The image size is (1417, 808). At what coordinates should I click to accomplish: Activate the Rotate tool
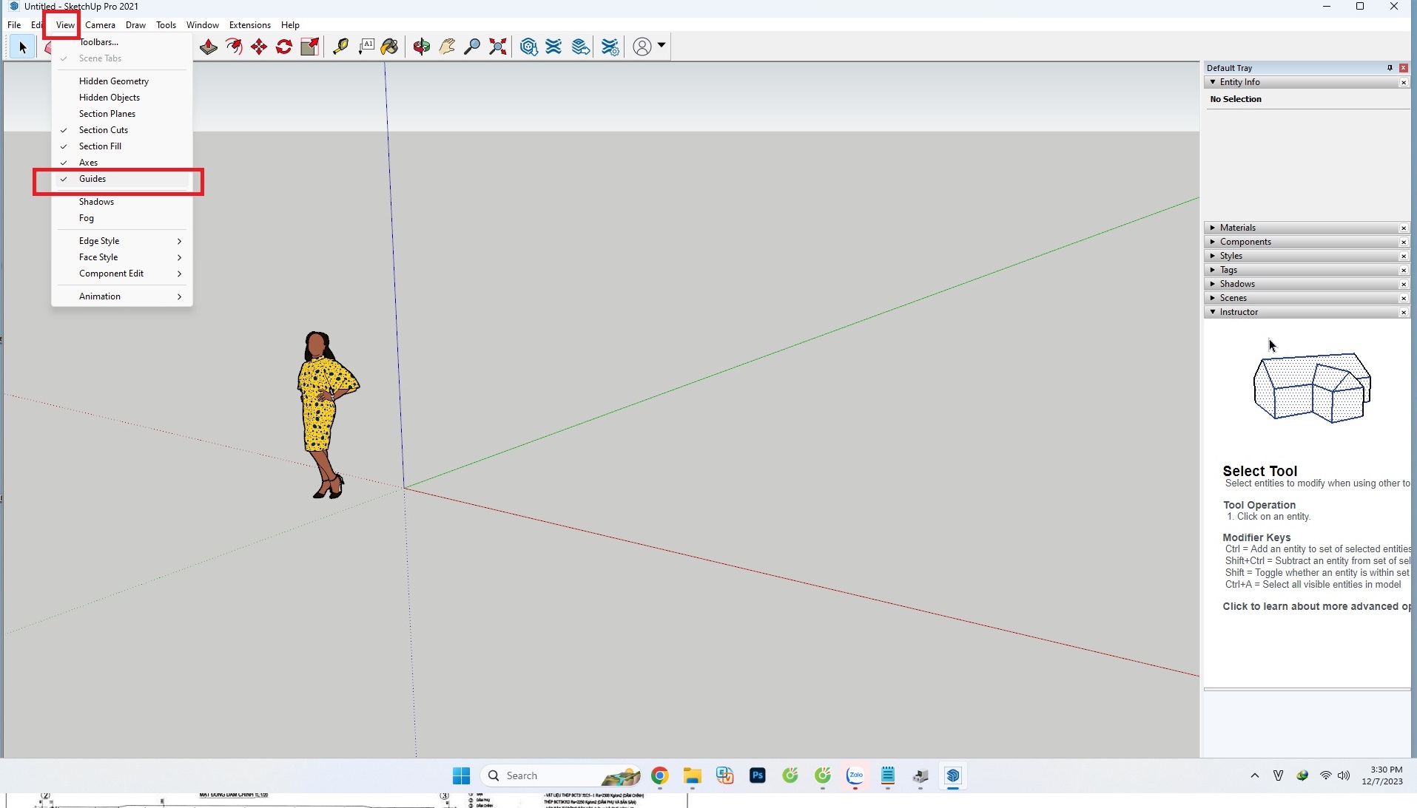[x=284, y=47]
